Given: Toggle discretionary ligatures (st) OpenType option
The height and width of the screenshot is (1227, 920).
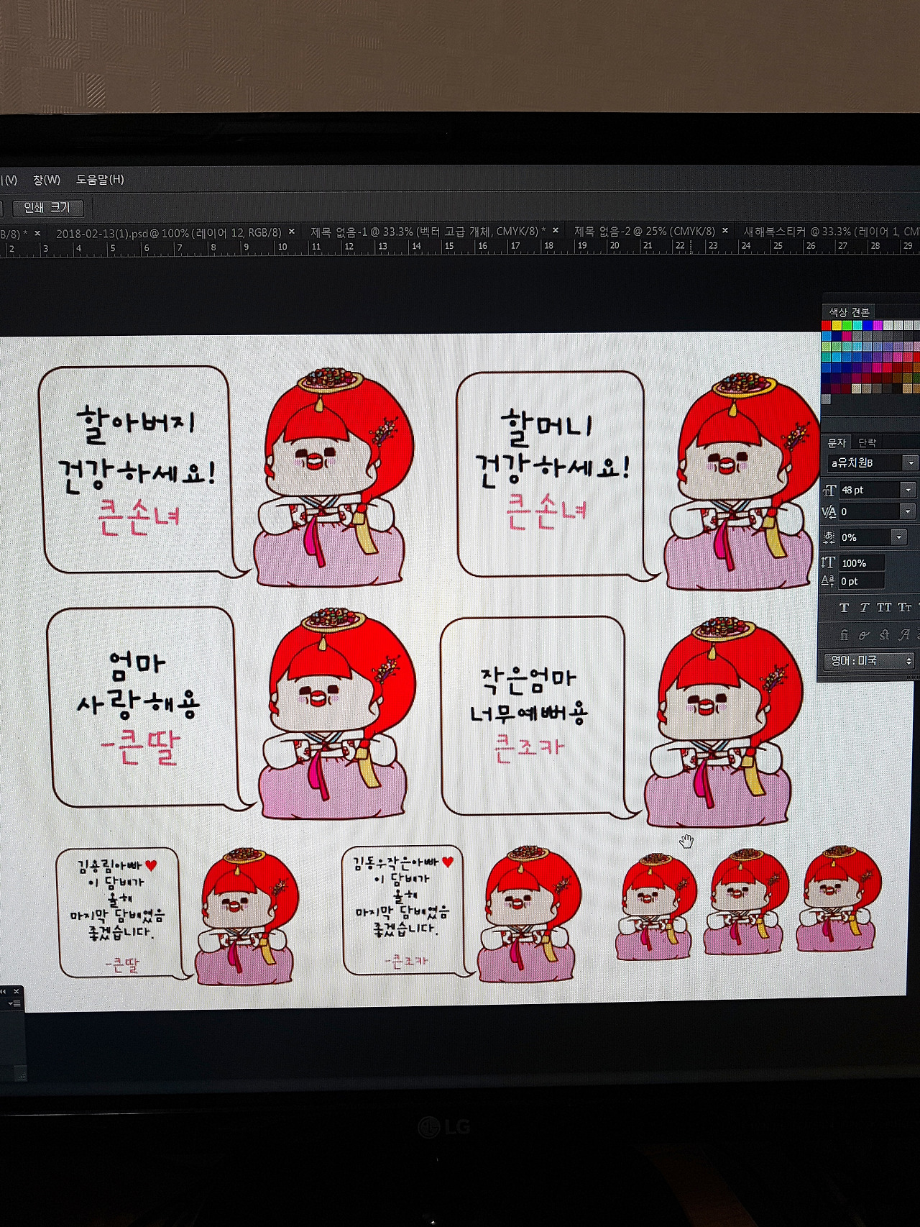Looking at the screenshot, I should (884, 635).
